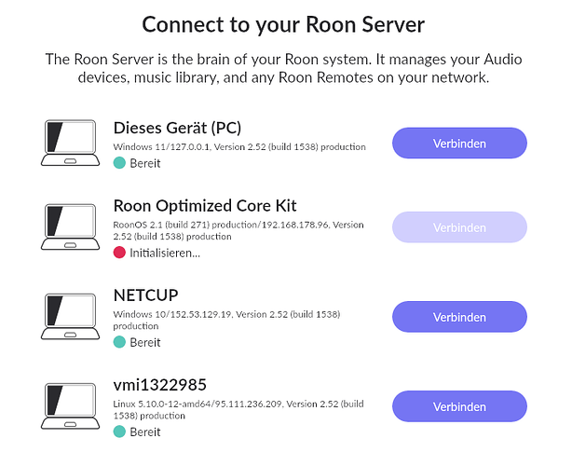Click the laptop icon for Dieses Gerät (PC)

pyautogui.click(x=70, y=143)
